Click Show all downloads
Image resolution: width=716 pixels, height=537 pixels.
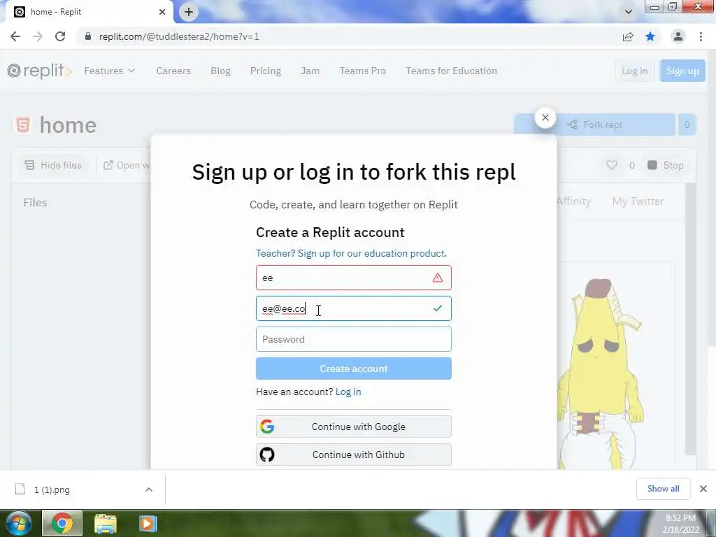tap(663, 489)
